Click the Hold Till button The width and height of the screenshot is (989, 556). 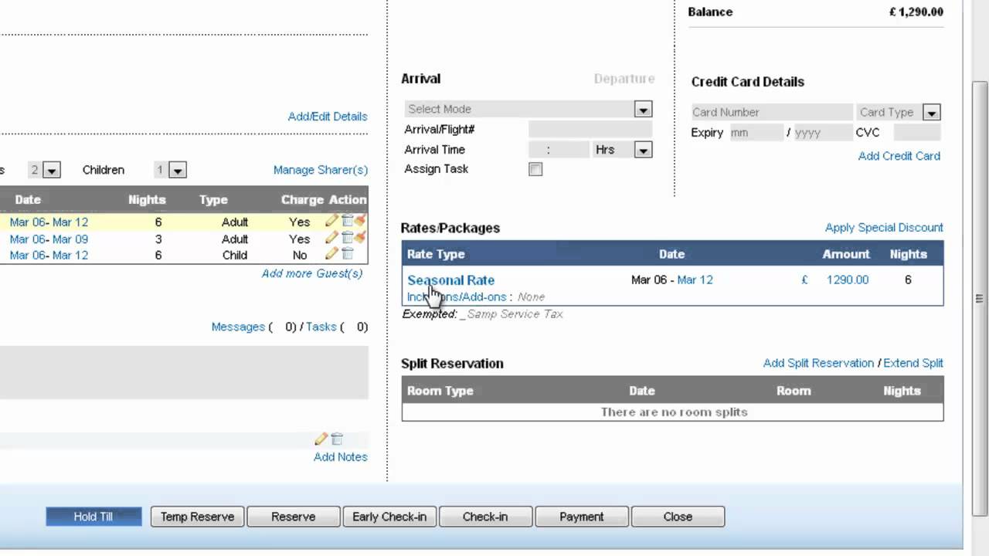tap(93, 517)
